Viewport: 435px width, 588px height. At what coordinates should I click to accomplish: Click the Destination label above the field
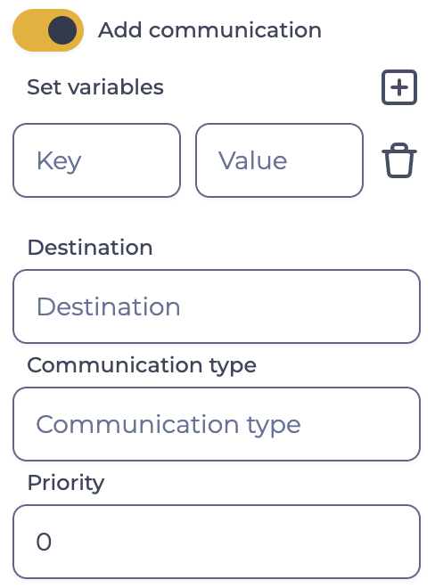(x=90, y=248)
